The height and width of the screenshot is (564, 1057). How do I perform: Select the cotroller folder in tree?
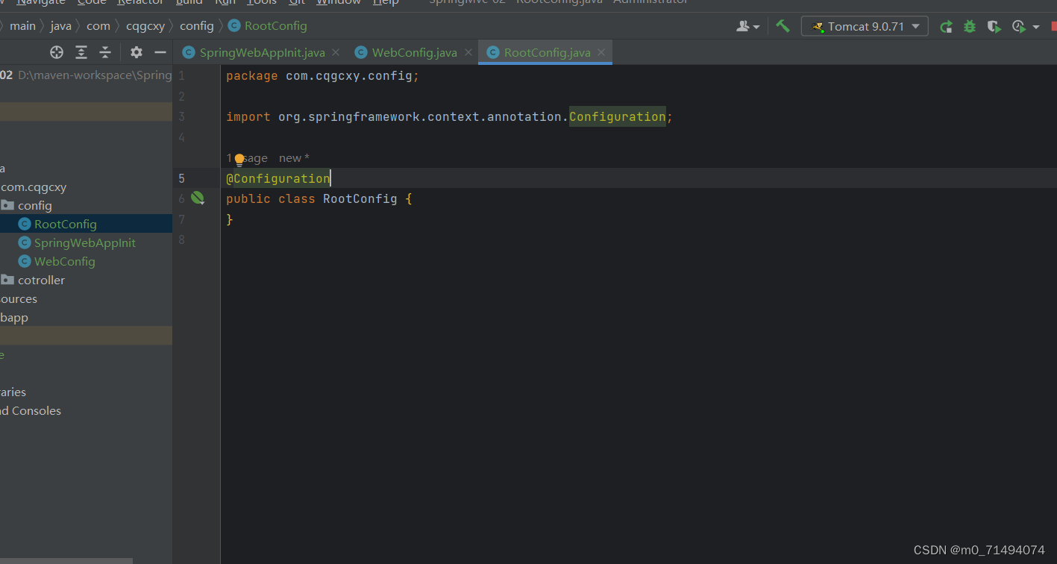(41, 280)
